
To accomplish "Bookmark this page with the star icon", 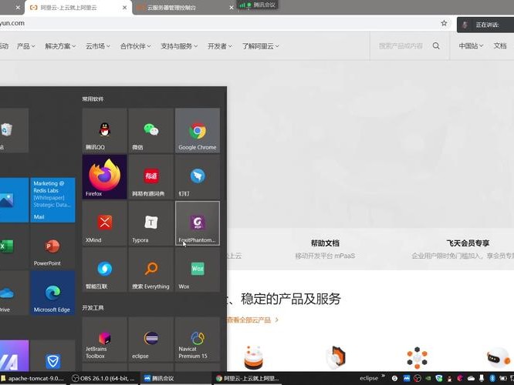I will click(x=444, y=23).
